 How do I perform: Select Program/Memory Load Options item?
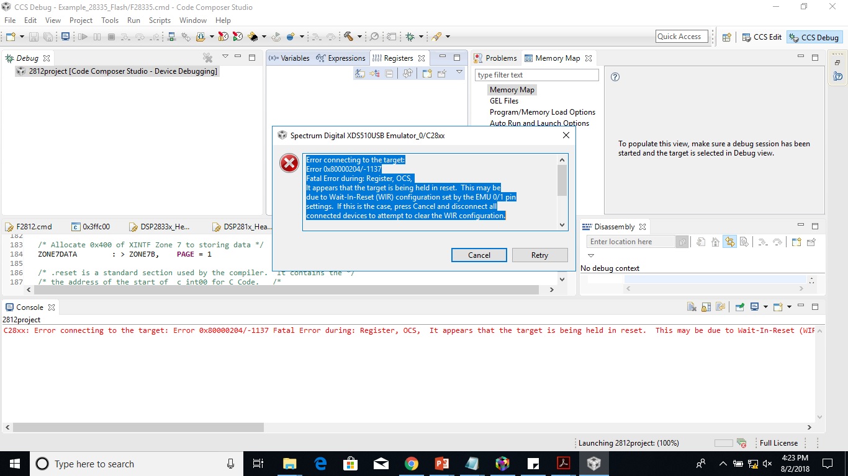(x=543, y=112)
